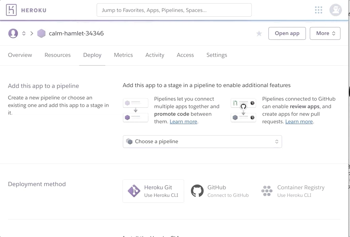350x237 pixels.
Task: Open the apps grid launcher icon
Action: point(319,10)
